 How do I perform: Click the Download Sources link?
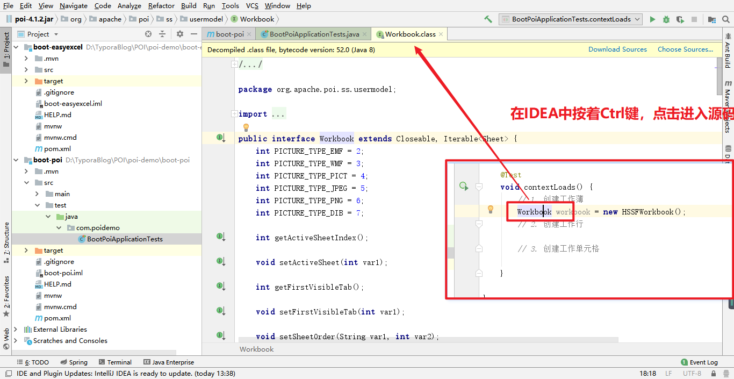(617, 49)
